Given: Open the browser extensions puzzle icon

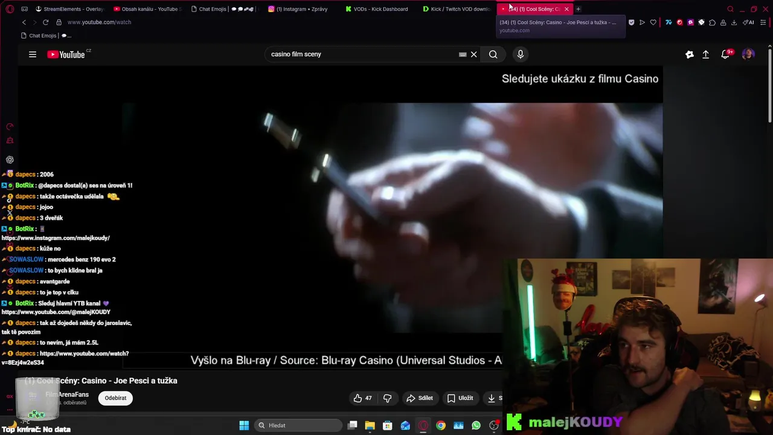Looking at the screenshot, I should (x=712, y=22).
